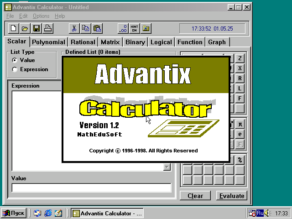Open the Windows Start (Пуск) button
Viewport: 292px width, 219px height.
pos(14,213)
